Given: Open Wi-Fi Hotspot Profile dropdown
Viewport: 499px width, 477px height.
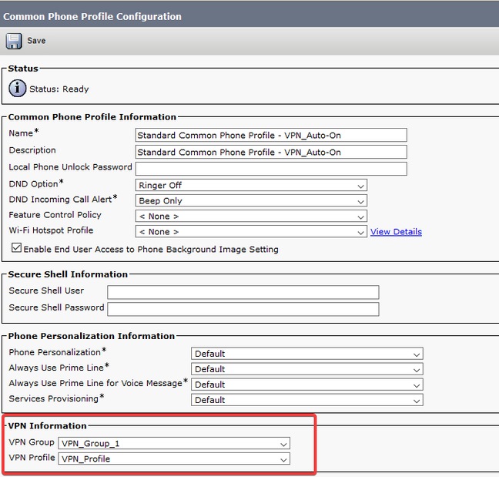Looking at the screenshot, I should click(251, 232).
